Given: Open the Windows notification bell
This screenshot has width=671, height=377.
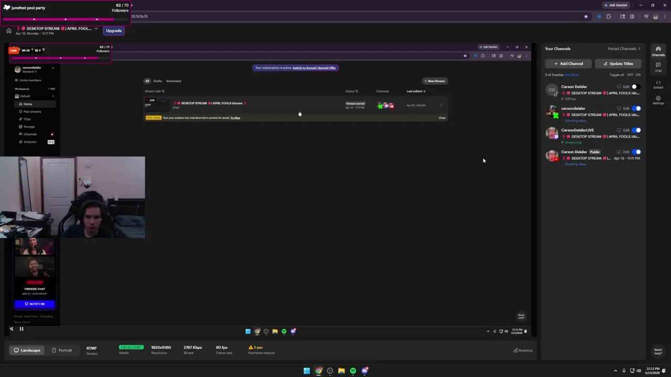Looking at the screenshot, I should 664,371.
